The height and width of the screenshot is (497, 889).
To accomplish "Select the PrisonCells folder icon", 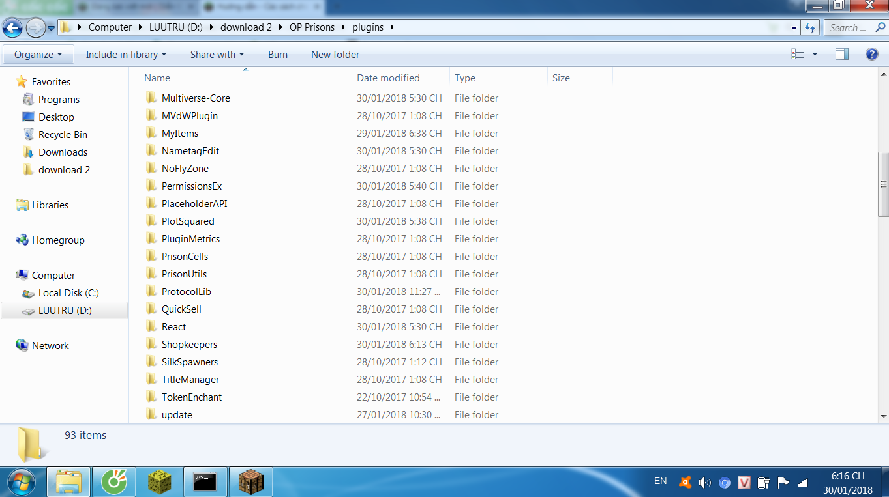I will click(x=151, y=256).
